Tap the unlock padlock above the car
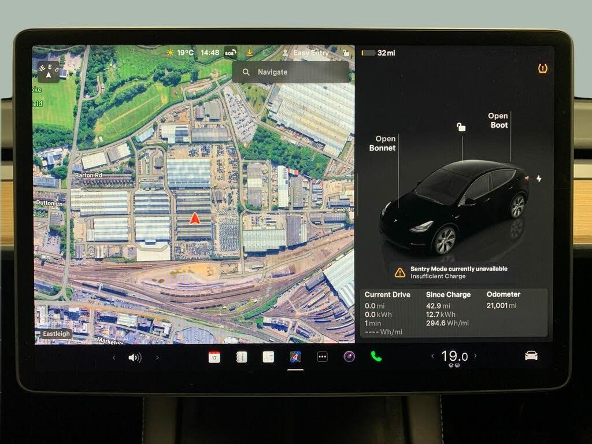Image resolution: width=592 pixels, height=444 pixels. (461, 127)
